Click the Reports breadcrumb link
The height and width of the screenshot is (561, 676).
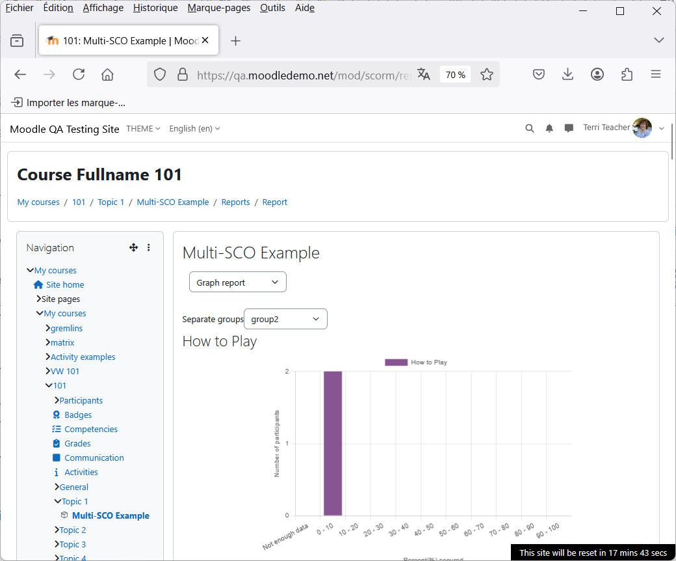(x=235, y=202)
